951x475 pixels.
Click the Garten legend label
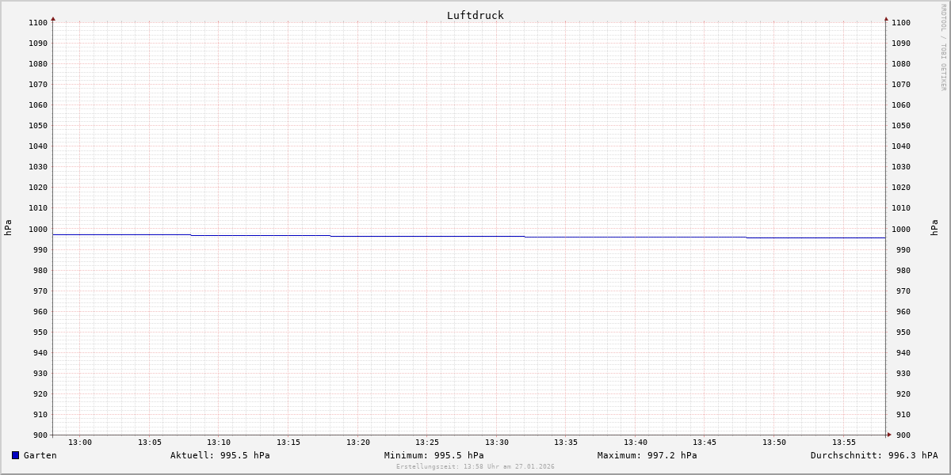pos(40,455)
